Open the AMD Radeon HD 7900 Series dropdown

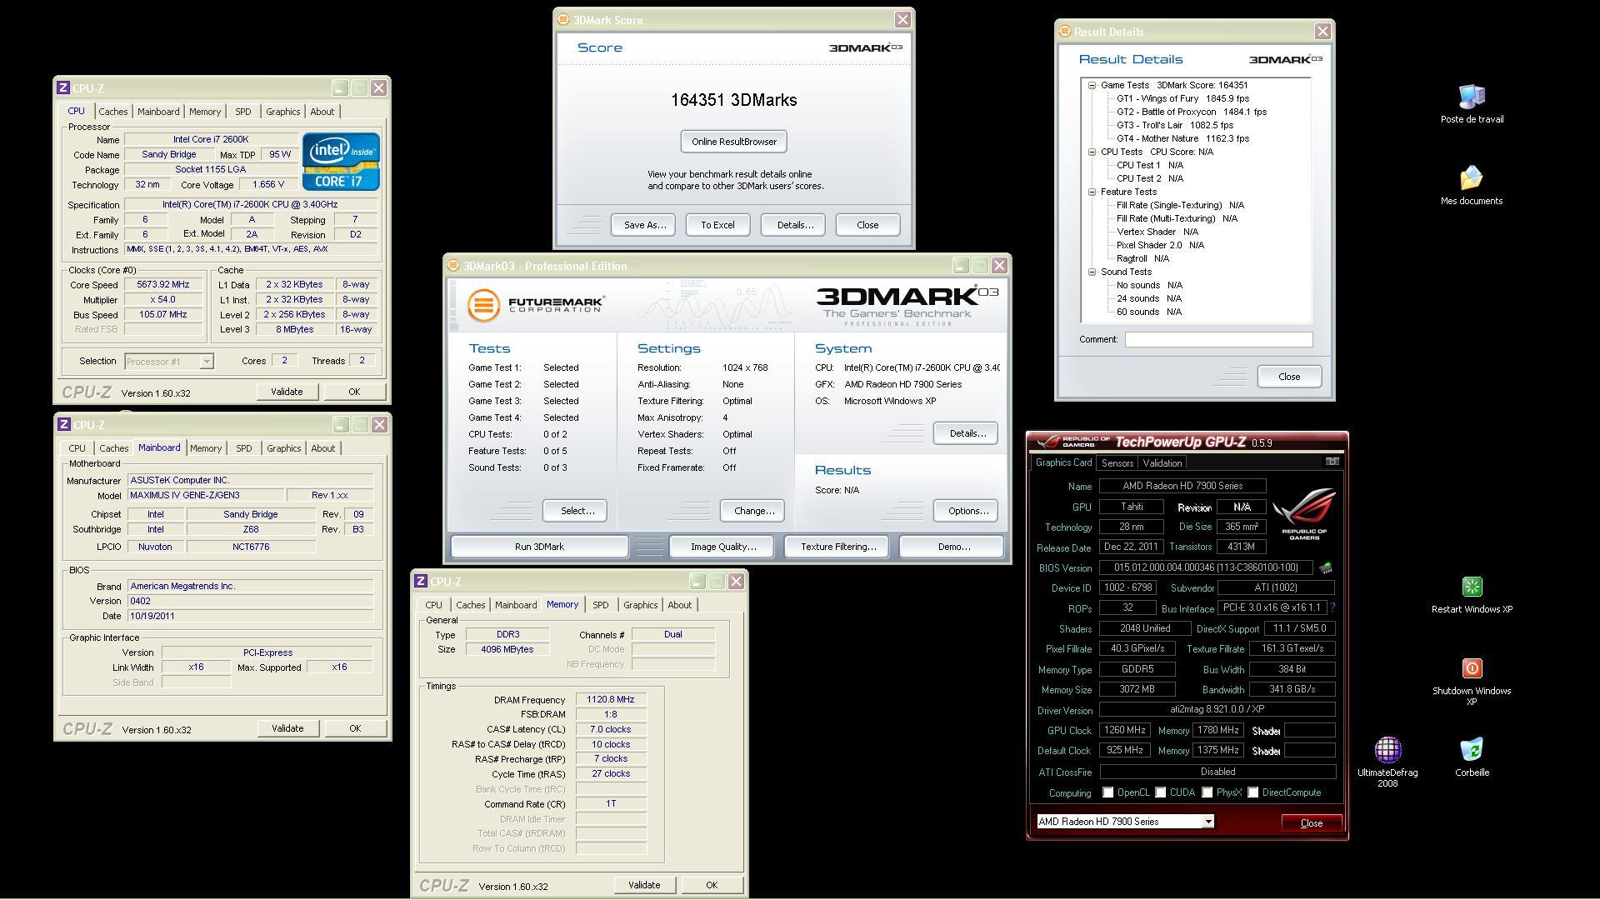tap(1125, 822)
